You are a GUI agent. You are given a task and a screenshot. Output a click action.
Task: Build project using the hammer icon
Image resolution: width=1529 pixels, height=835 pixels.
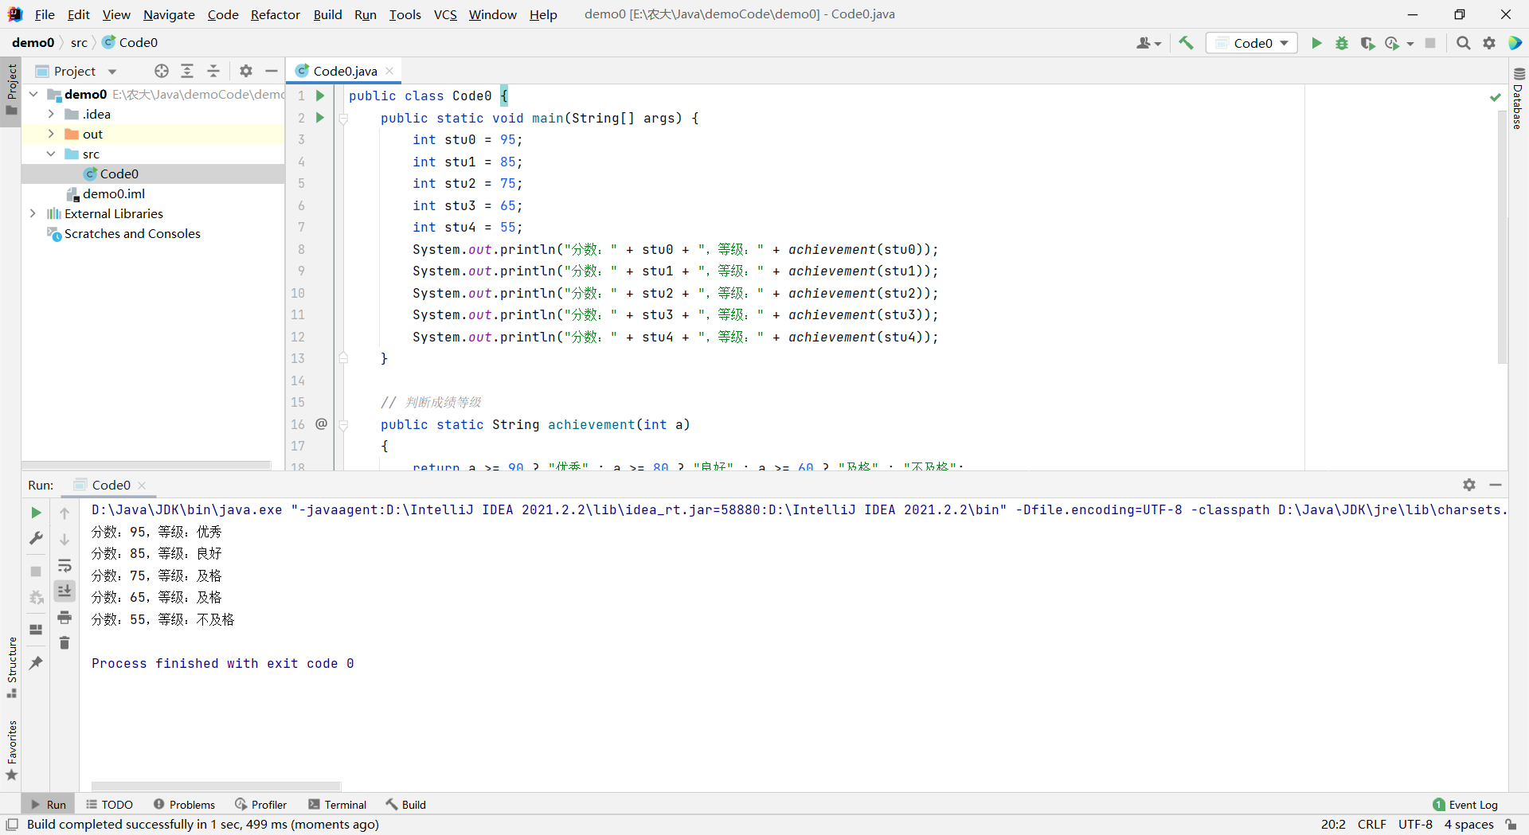[1186, 43]
